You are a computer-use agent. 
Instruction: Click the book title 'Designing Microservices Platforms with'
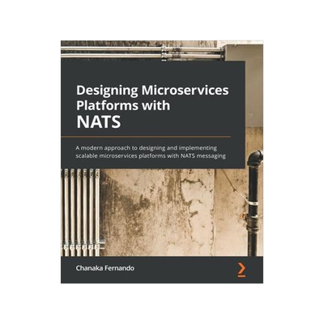[152, 98]
